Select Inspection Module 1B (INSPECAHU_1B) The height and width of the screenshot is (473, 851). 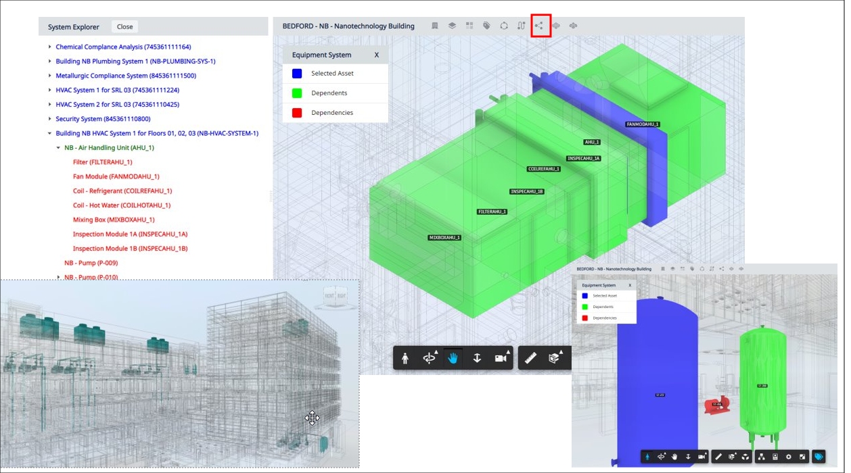pyautogui.click(x=131, y=249)
